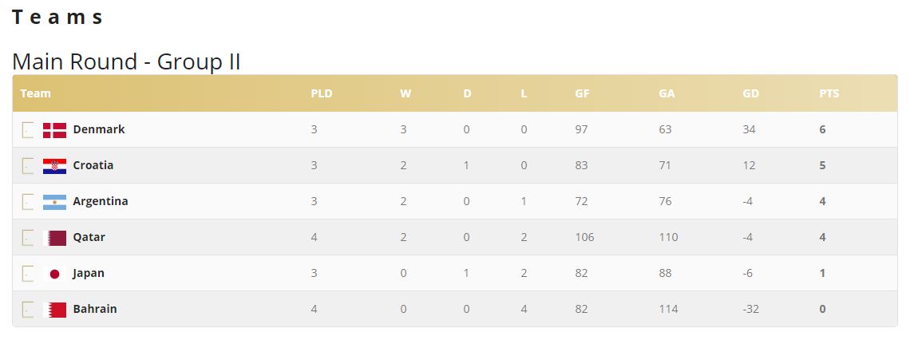Select the Argentina team name
918x344 pixels.
pyautogui.click(x=101, y=201)
